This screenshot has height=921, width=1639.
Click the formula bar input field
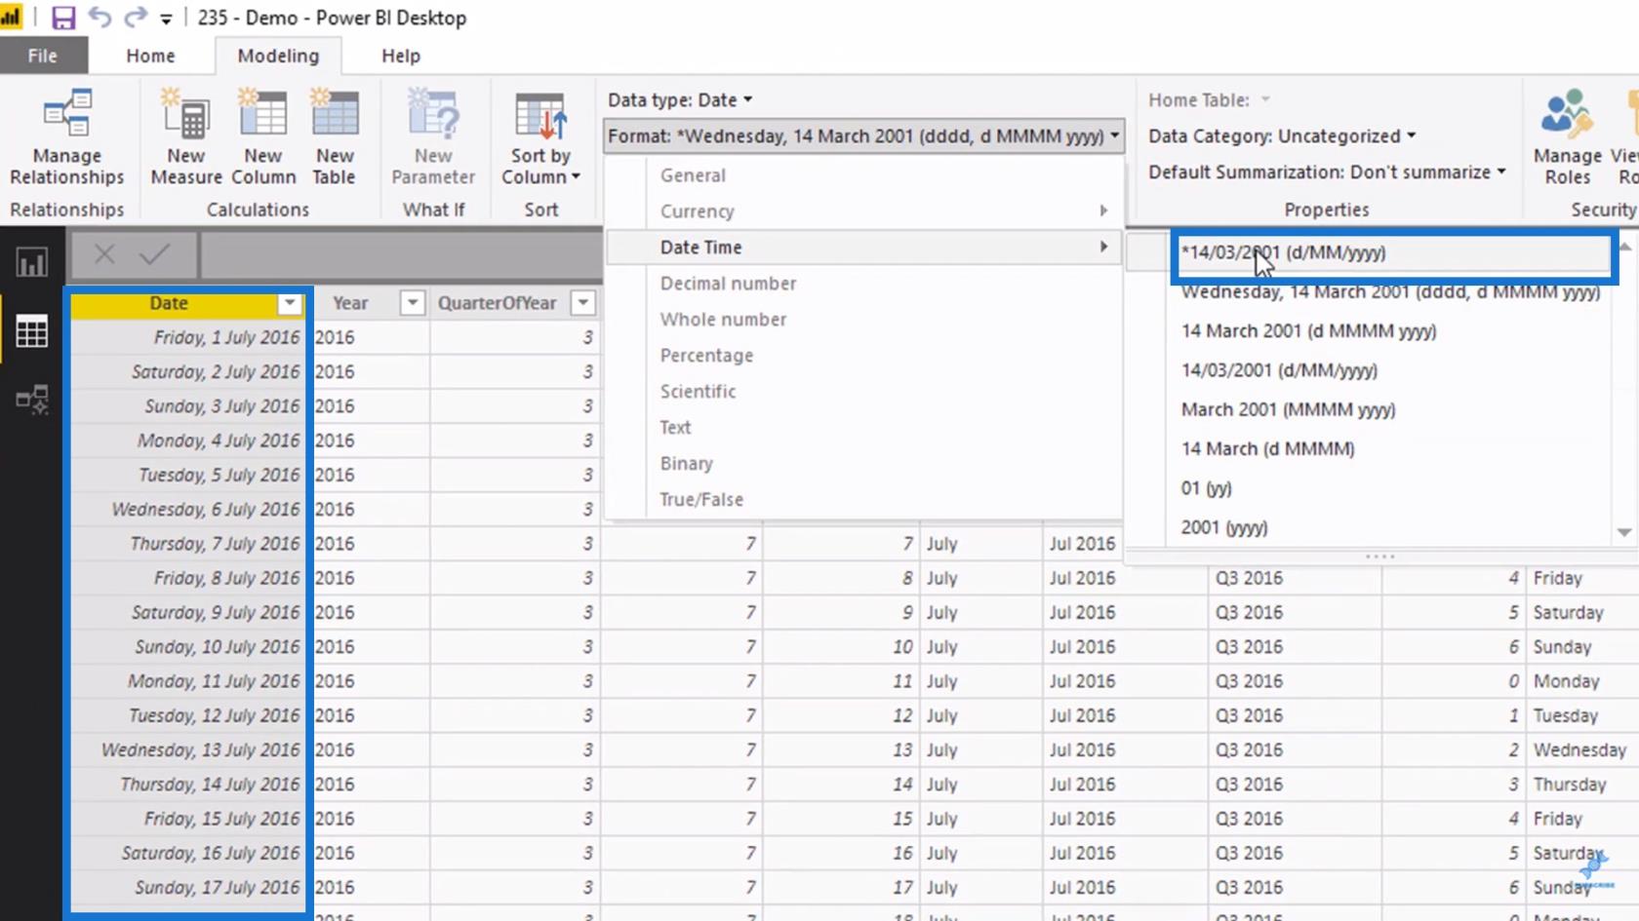(401, 256)
